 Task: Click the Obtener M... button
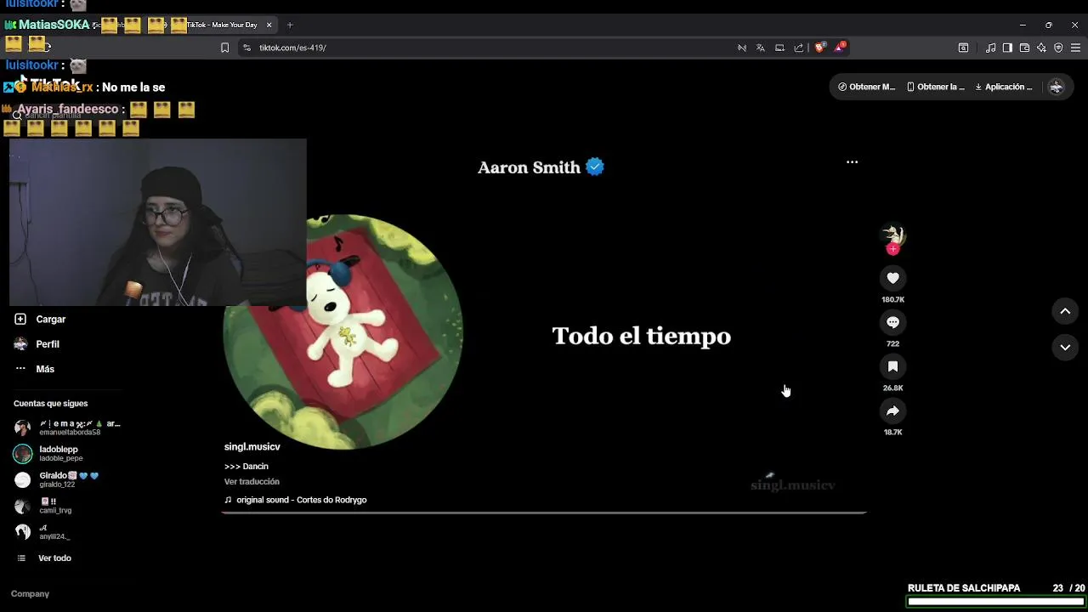[x=867, y=87]
